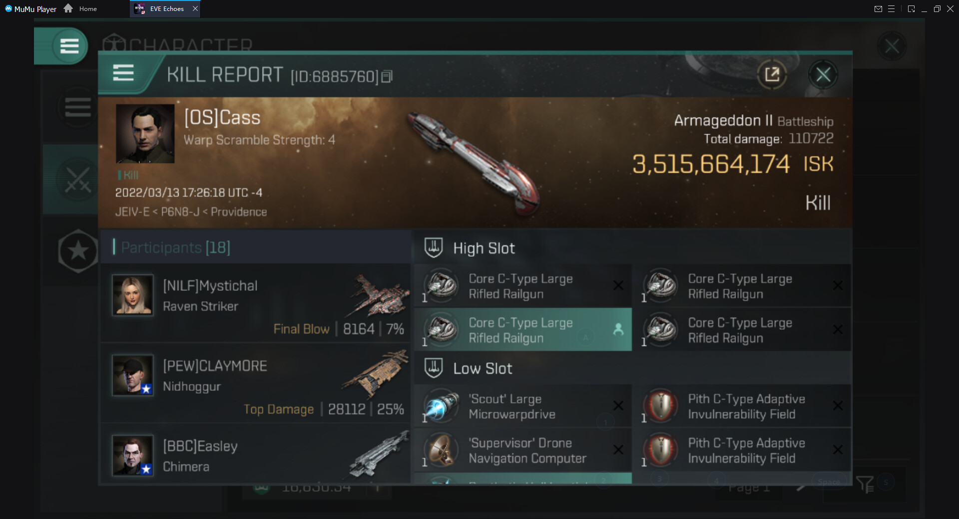Viewport: 959px width, 519px height.
Task: Close the Kill Report window
Action: coord(823,75)
